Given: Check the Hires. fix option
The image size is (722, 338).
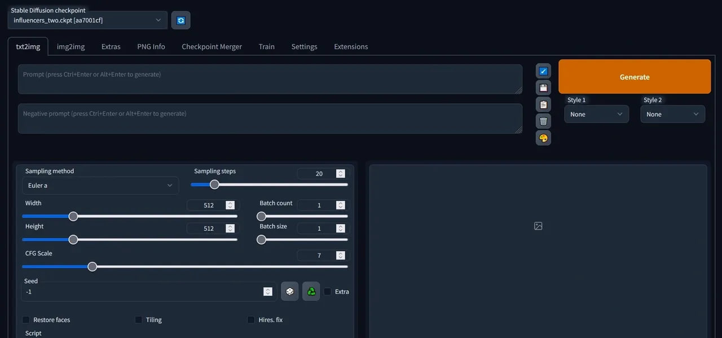Looking at the screenshot, I should (251, 320).
